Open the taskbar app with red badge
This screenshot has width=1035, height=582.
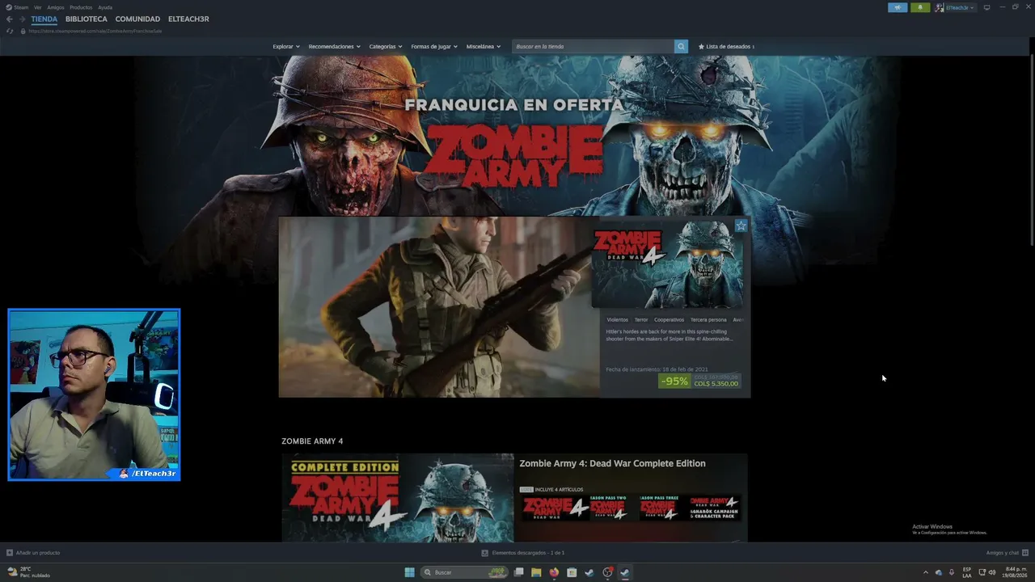tap(607, 572)
